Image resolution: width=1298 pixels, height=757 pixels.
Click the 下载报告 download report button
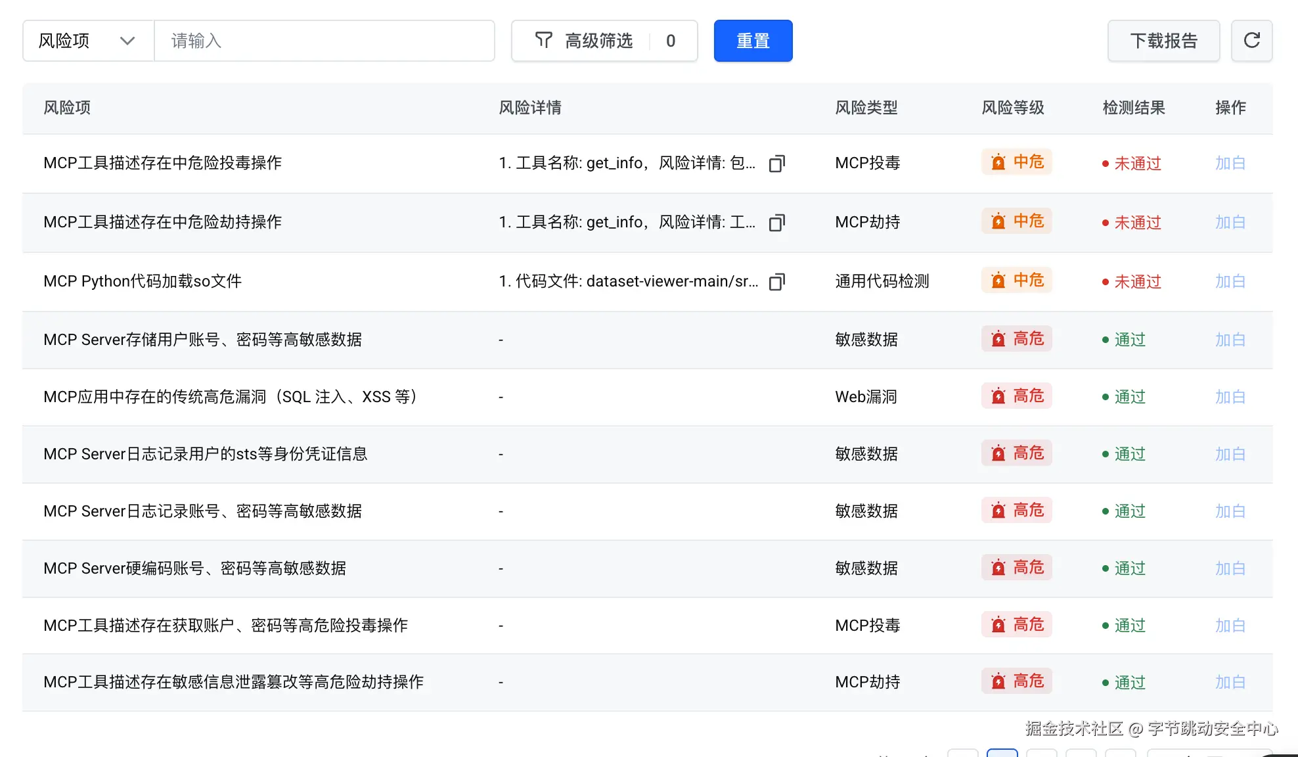1163,41
